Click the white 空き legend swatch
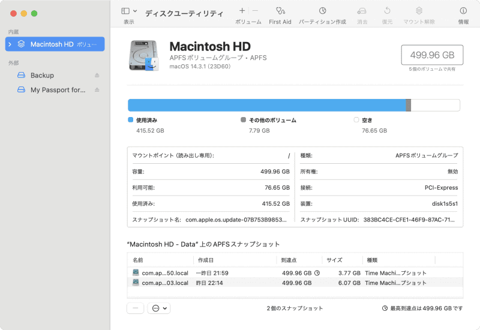Viewport: 480px width, 330px height. point(356,119)
